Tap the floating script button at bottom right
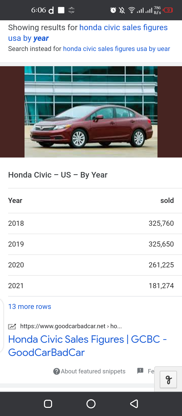The width and height of the screenshot is (182, 416). 168,379
